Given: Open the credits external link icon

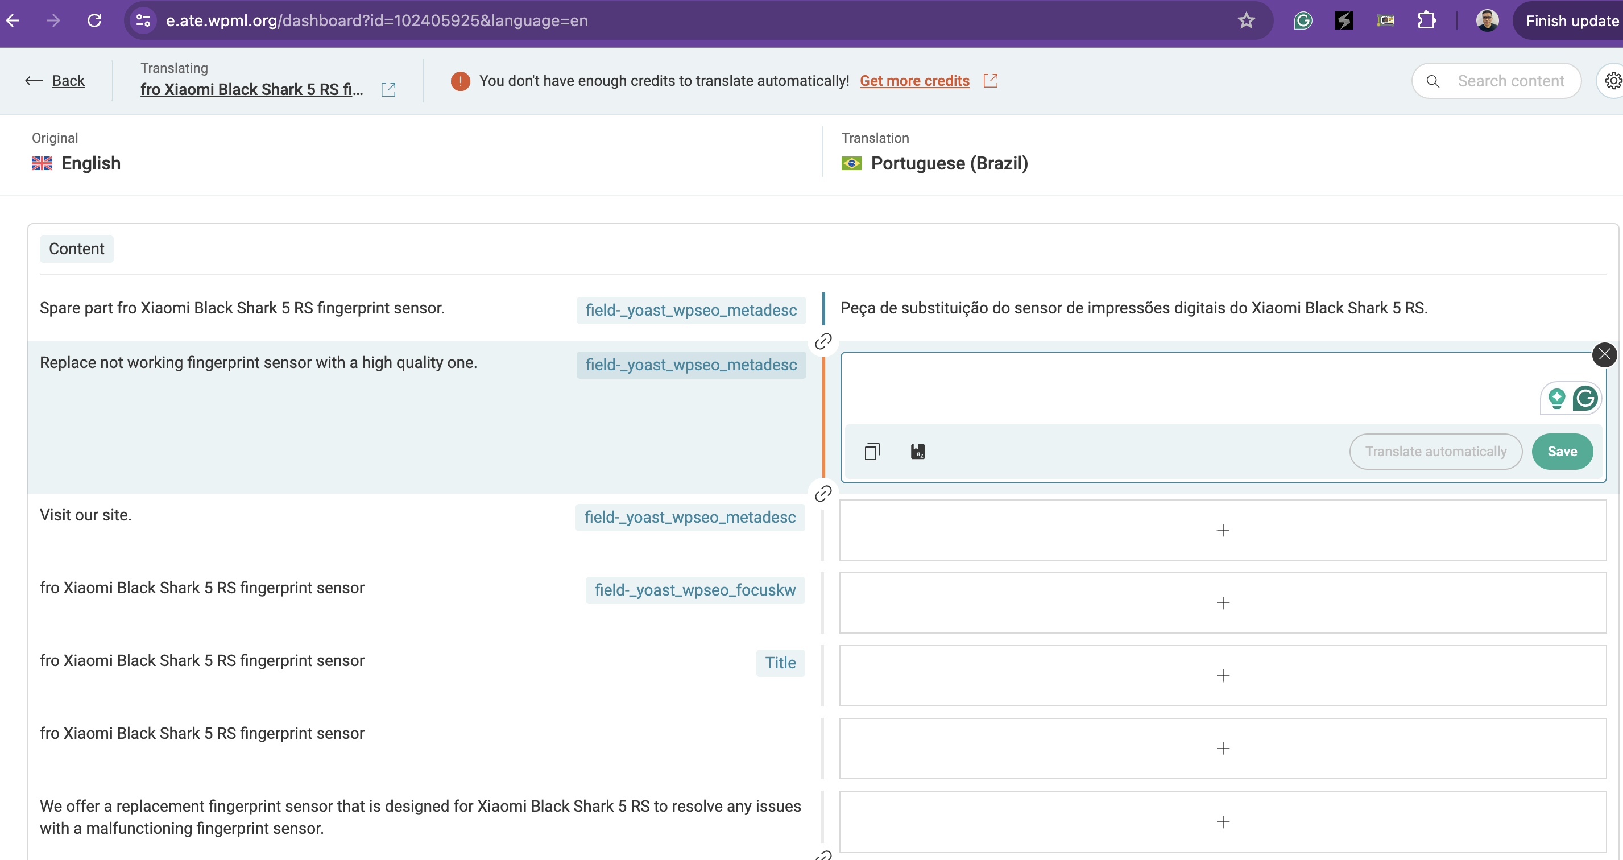Looking at the screenshot, I should 991,81.
